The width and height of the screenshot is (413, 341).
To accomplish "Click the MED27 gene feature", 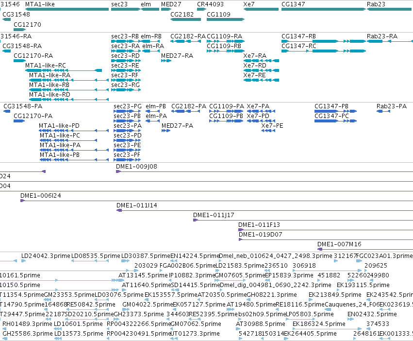I will (166, 9).
